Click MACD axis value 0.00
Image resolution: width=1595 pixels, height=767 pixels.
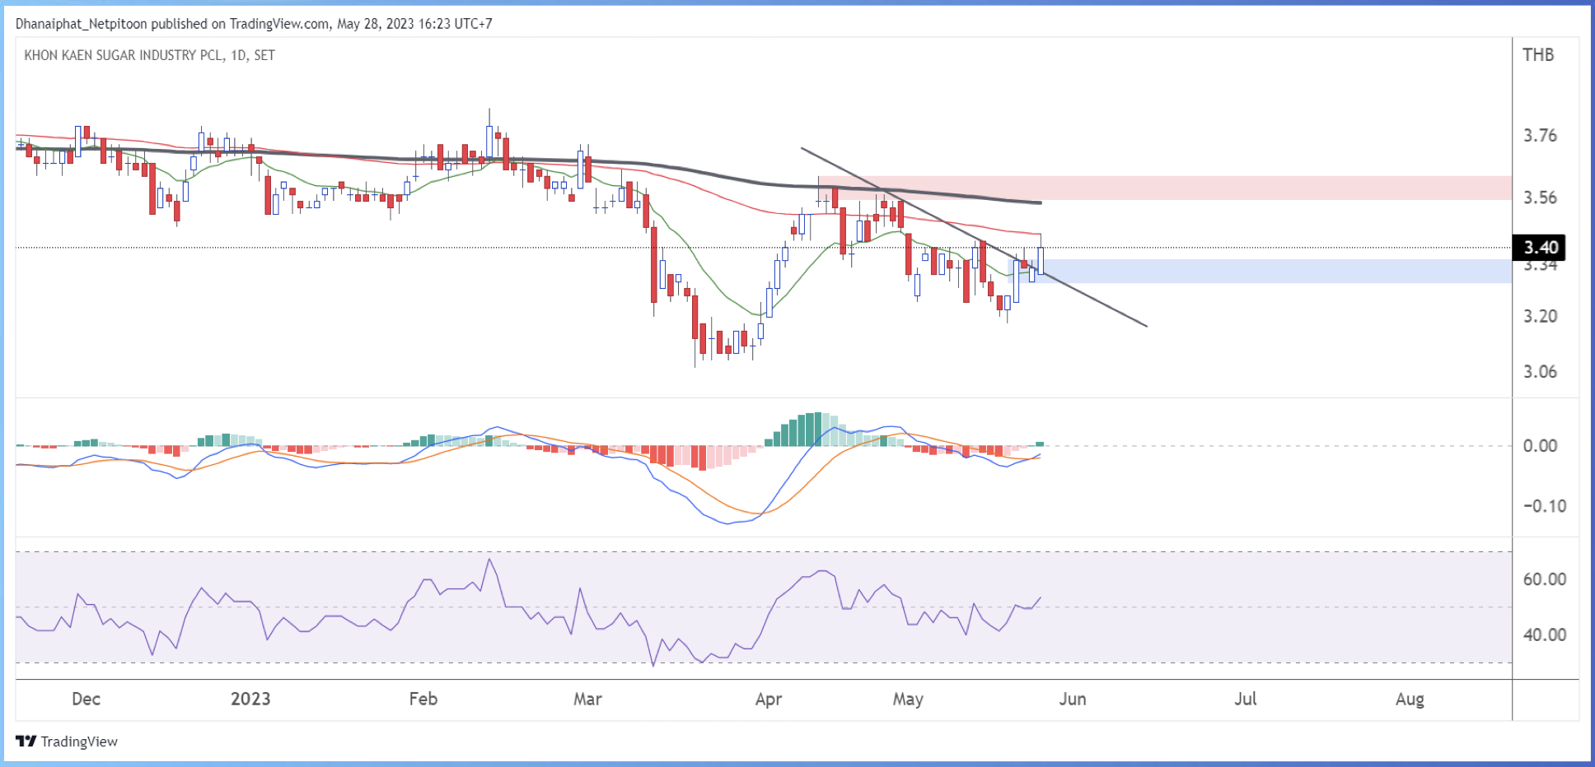(x=1540, y=446)
